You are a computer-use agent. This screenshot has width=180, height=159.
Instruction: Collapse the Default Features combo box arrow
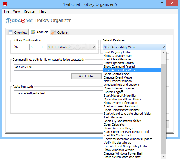pyautogui.click(x=164, y=47)
